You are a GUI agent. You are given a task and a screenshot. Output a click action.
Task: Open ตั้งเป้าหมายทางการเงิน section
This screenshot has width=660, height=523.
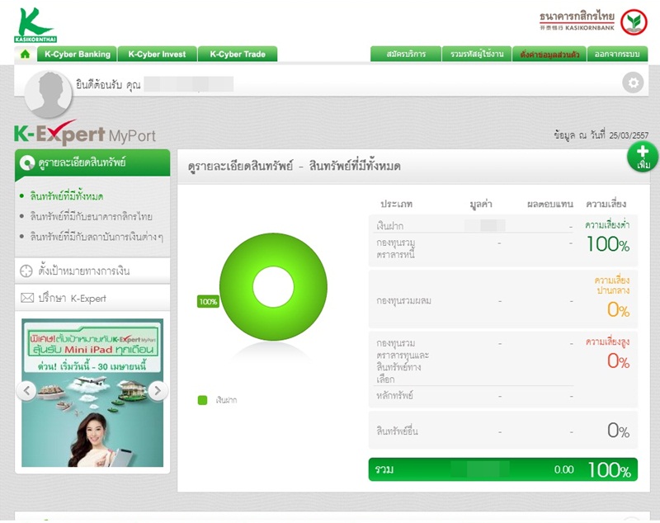click(x=92, y=271)
